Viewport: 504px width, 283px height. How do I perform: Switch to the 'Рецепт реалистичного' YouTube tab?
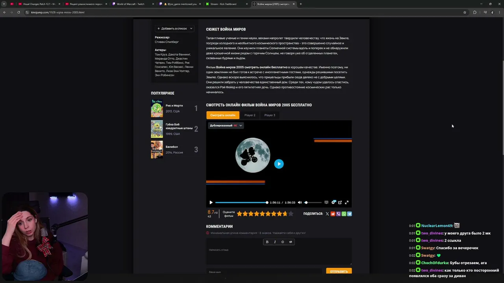coord(85,4)
